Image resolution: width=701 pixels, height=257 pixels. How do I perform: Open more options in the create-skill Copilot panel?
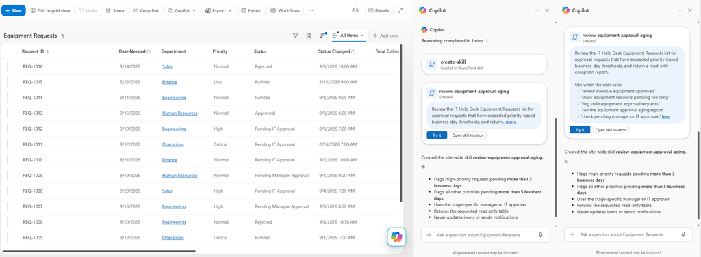pyautogui.click(x=537, y=10)
